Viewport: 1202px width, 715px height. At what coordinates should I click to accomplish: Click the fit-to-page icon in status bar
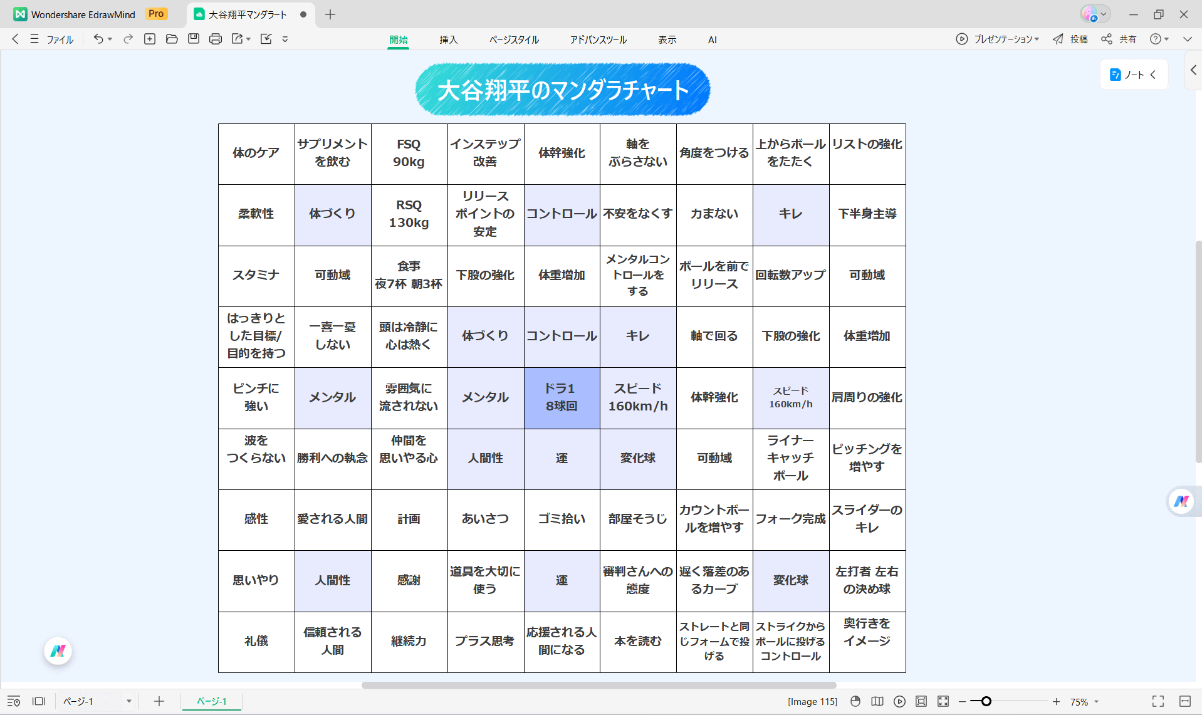[x=921, y=701]
